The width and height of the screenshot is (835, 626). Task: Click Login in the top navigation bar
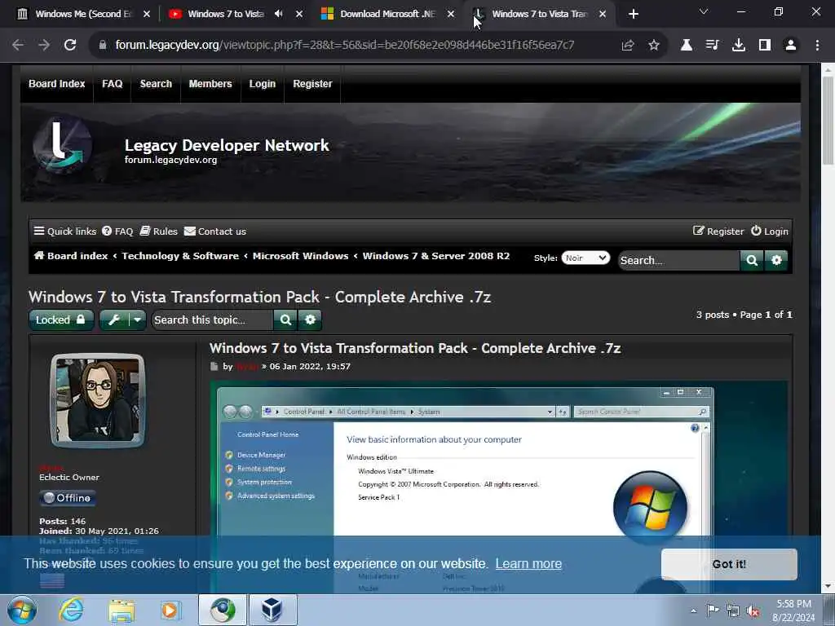click(263, 84)
